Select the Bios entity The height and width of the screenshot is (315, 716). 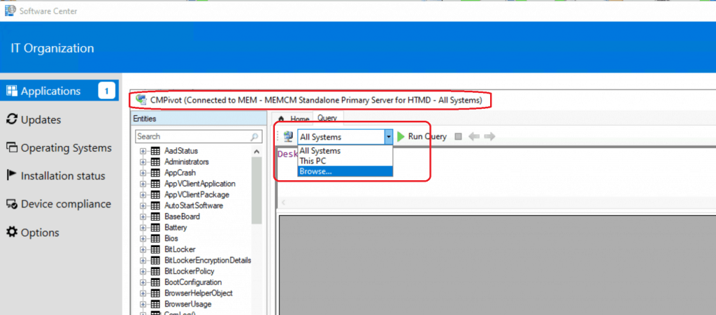coord(171,238)
